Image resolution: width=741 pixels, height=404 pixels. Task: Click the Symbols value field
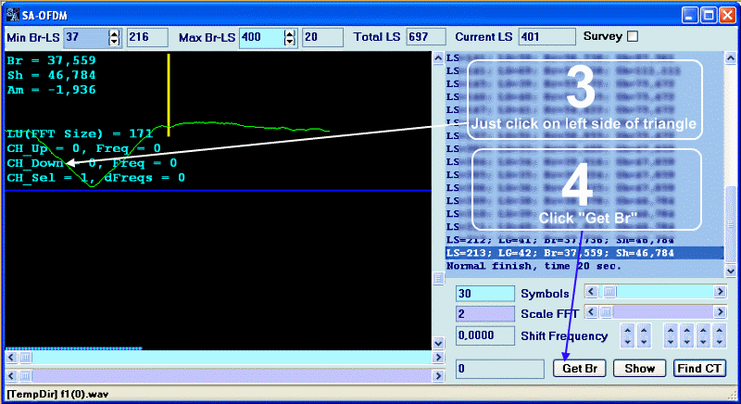point(484,292)
